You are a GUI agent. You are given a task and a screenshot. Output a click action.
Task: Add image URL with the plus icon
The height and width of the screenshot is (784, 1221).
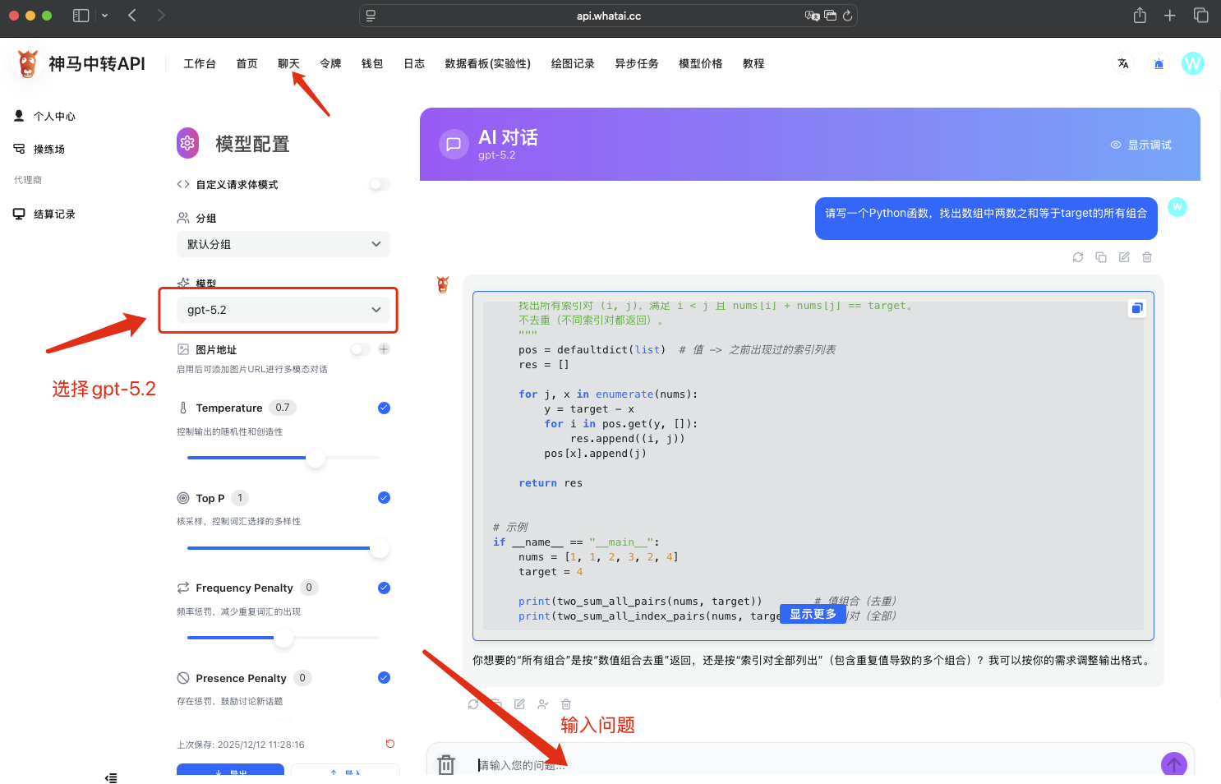384,349
